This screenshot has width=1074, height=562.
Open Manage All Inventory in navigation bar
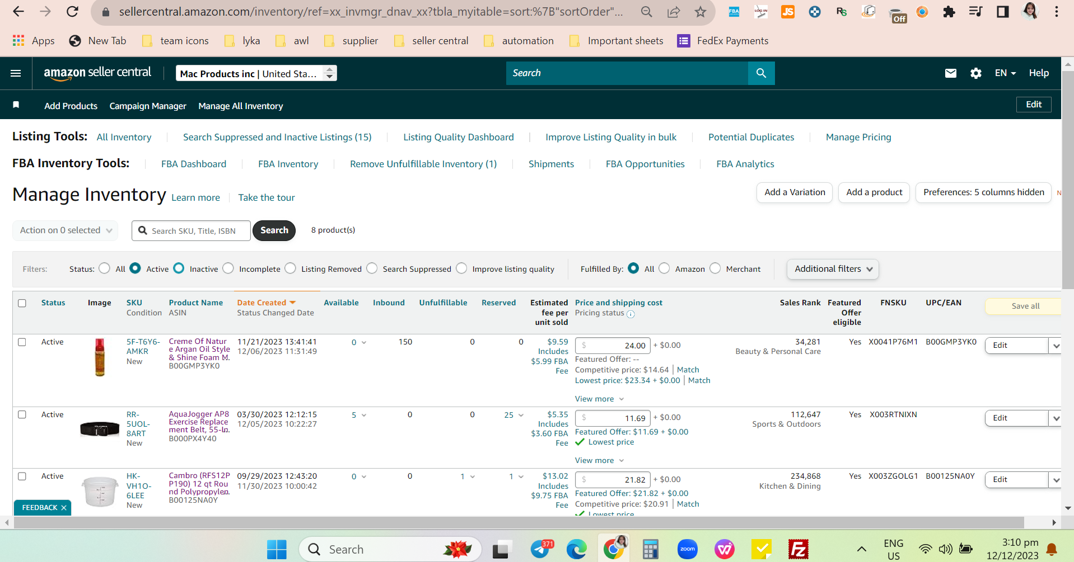[x=241, y=106]
